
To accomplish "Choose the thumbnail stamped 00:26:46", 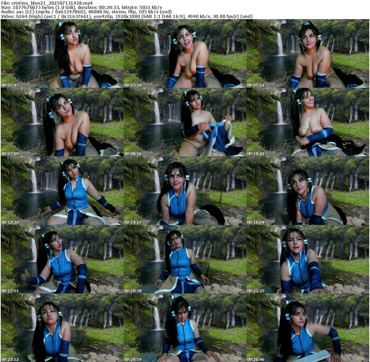I will tap(308, 328).
